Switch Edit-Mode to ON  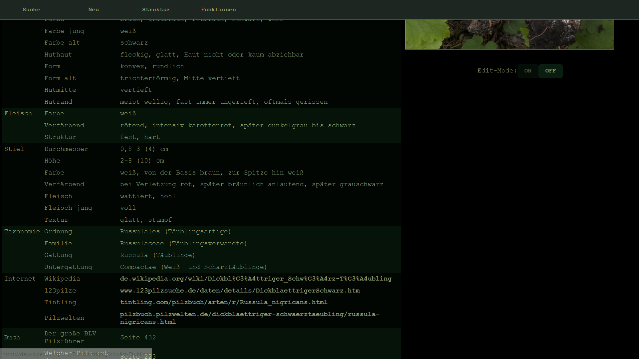528,71
